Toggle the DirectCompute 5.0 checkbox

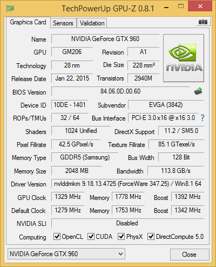coord(151,236)
